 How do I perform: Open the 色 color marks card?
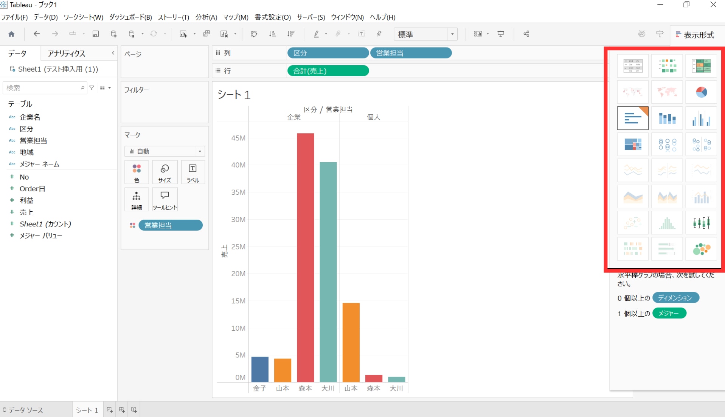[x=137, y=172]
